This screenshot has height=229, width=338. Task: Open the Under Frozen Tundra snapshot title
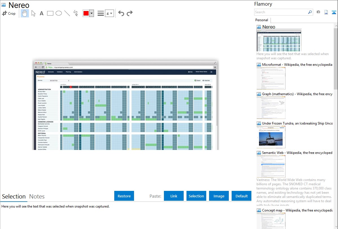point(297,123)
